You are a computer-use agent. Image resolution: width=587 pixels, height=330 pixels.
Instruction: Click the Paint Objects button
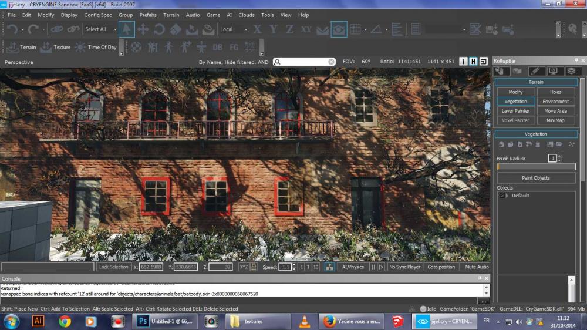click(536, 178)
